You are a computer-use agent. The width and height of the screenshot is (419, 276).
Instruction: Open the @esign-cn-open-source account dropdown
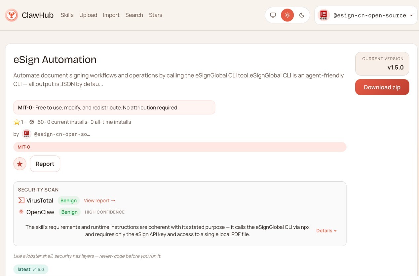[x=411, y=15]
